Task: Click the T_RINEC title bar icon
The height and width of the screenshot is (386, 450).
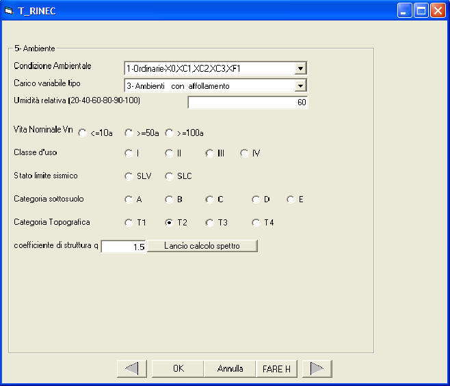Action: tap(9, 10)
